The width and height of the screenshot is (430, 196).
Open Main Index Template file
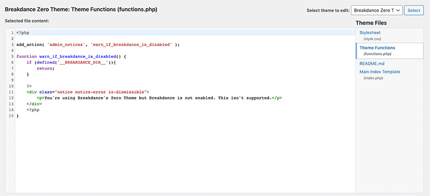(380, 72)
